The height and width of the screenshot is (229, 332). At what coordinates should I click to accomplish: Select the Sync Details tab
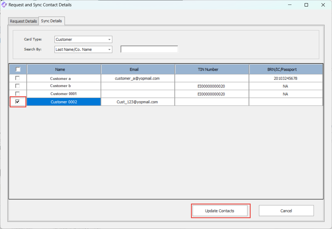coord(51,21)
